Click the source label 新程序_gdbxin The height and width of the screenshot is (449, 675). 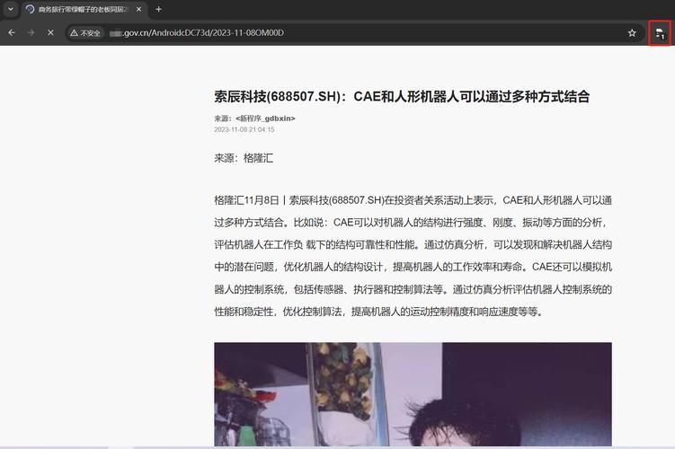click(265, 119)
